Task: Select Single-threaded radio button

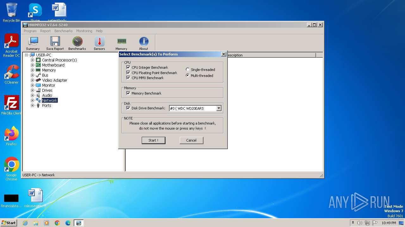Action: (x=188, y=70)
